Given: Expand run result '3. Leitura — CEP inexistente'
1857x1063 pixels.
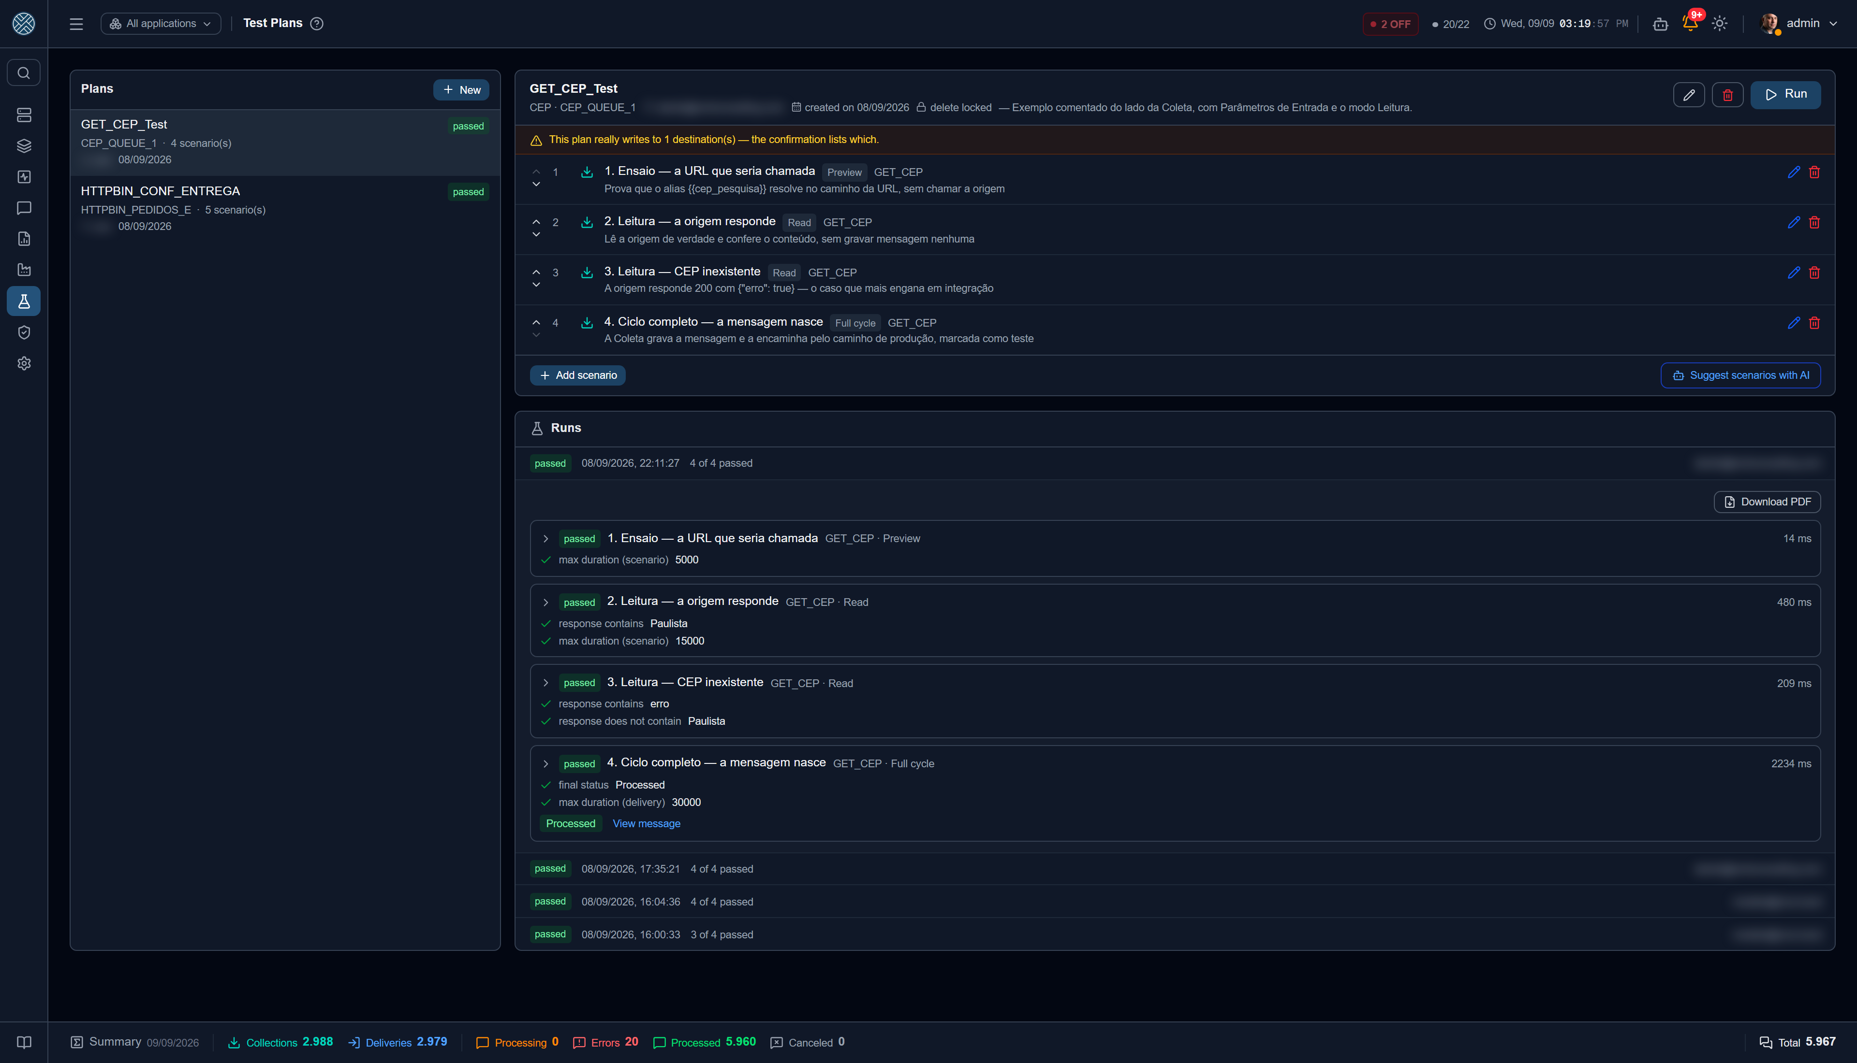Looking at the screenshot, I should 545,683.
